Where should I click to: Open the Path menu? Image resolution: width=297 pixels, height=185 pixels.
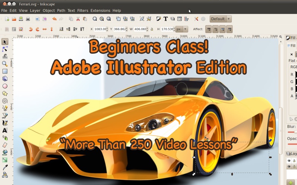coord(61,11)
